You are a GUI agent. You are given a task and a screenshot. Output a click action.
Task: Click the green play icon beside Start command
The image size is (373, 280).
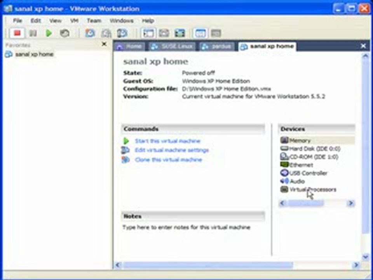[x=126, y=141]
